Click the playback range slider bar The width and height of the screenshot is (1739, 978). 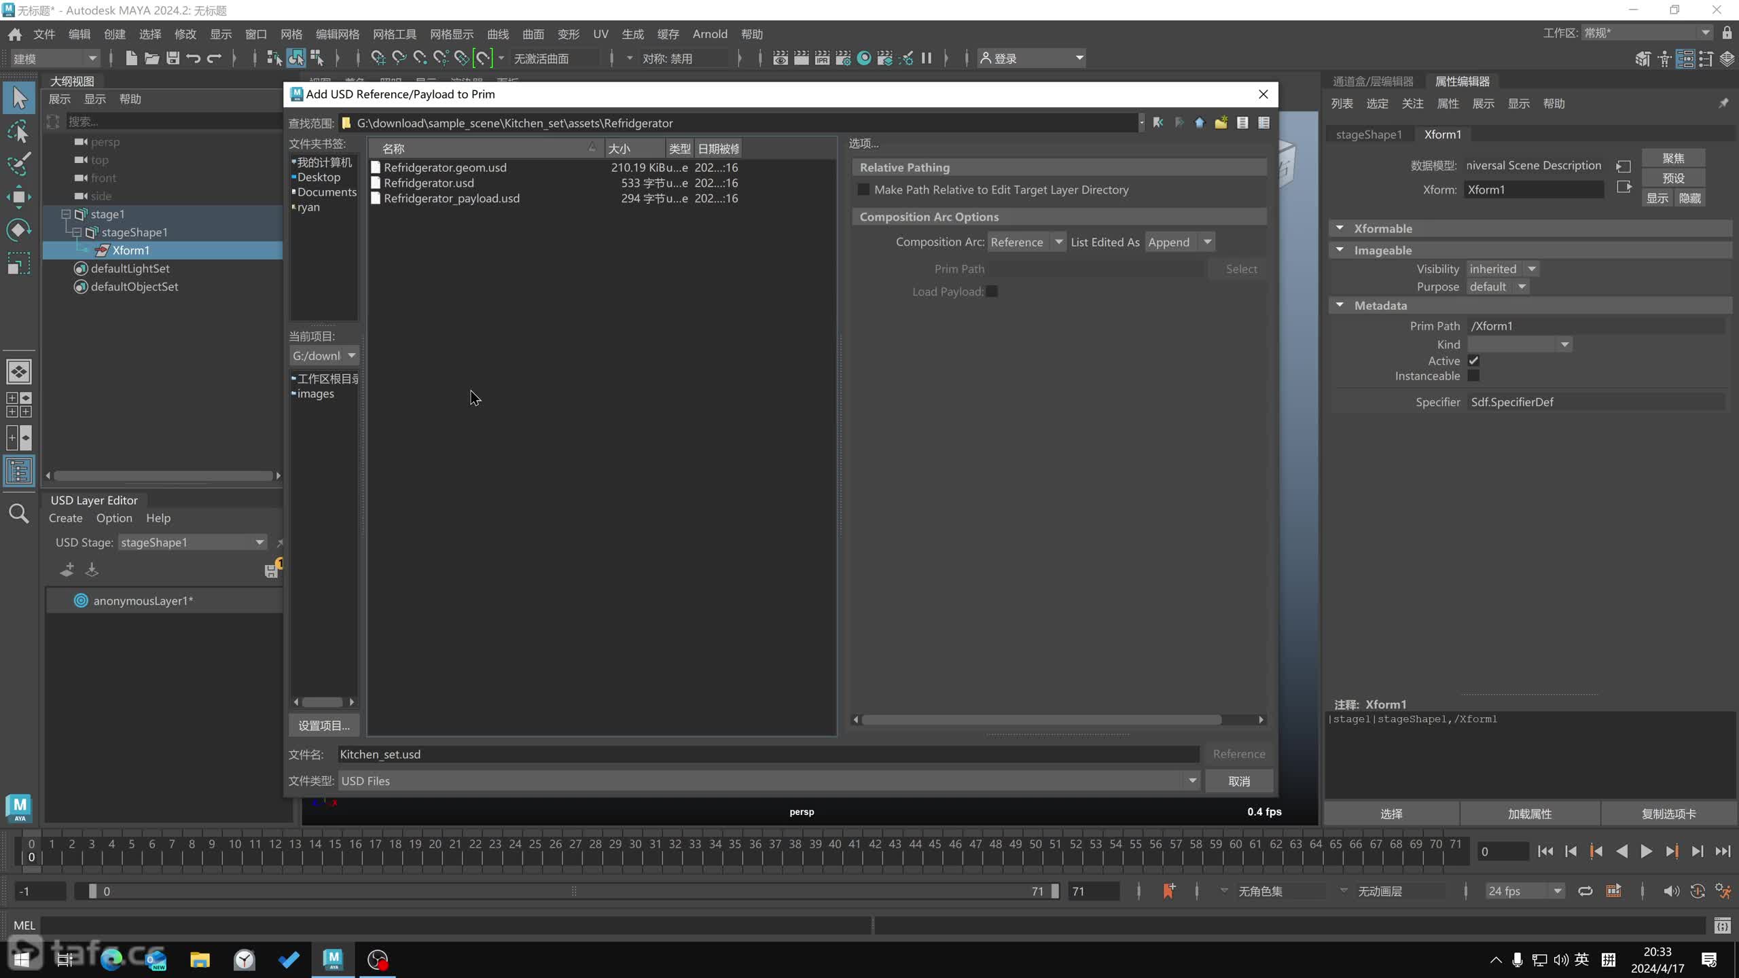tap(573, 891)
